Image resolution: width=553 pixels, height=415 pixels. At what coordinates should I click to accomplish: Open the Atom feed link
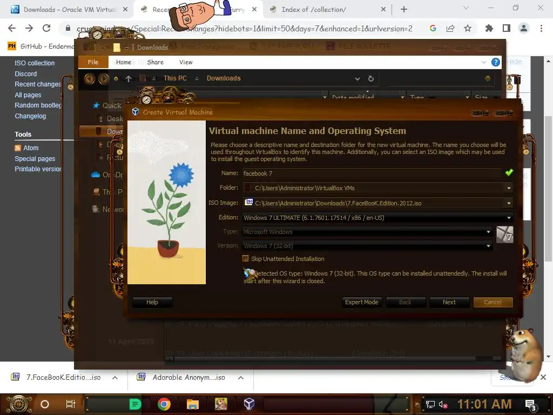[31, 148]
